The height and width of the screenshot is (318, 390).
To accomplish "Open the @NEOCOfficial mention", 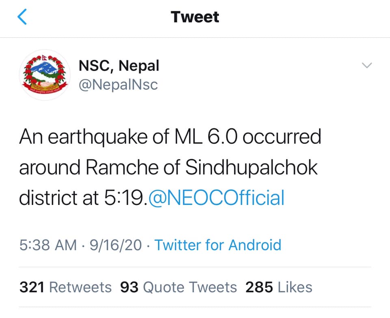I will click(x=216, y=198).
